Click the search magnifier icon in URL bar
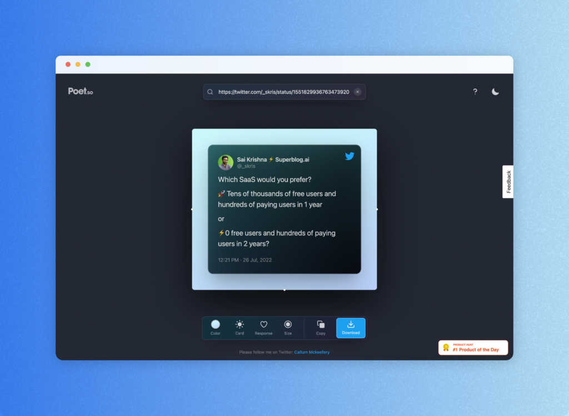Viewport: 569px width, 416px height. (210, 92)
